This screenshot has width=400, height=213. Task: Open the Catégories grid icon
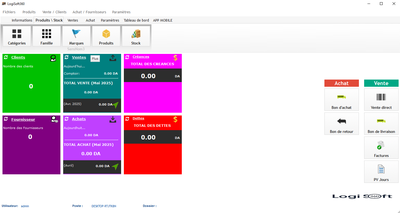pyautogui.click(x=17, y=34)
